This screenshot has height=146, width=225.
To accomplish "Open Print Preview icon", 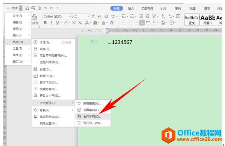I will point(39,8).
